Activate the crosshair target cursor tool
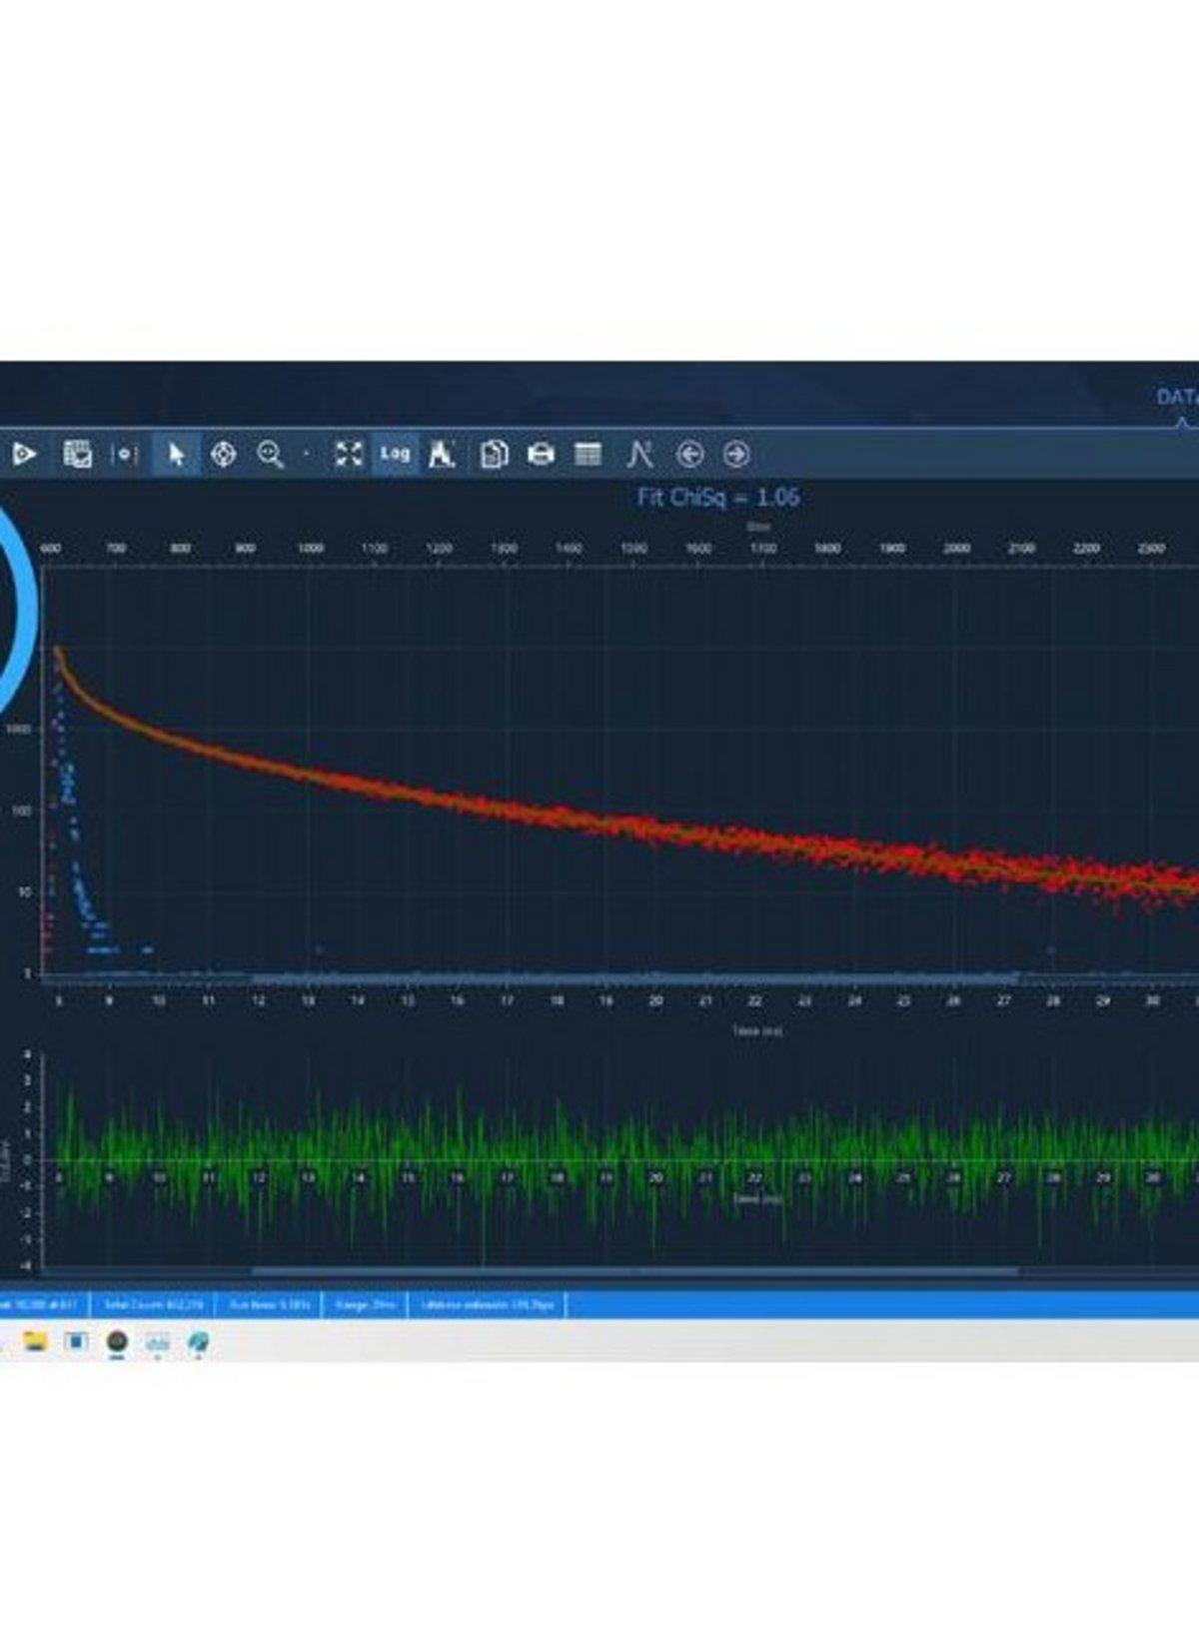The image size is (1199, 1642). pos(223,455)
